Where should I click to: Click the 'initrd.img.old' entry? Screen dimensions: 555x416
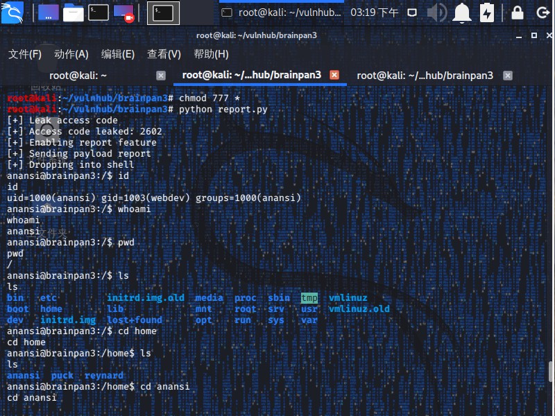click(x=146, y=298)
